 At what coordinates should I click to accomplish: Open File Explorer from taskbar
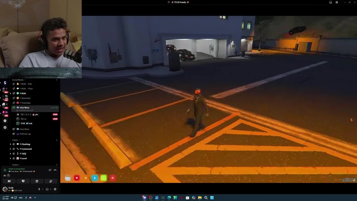[200, 198]
